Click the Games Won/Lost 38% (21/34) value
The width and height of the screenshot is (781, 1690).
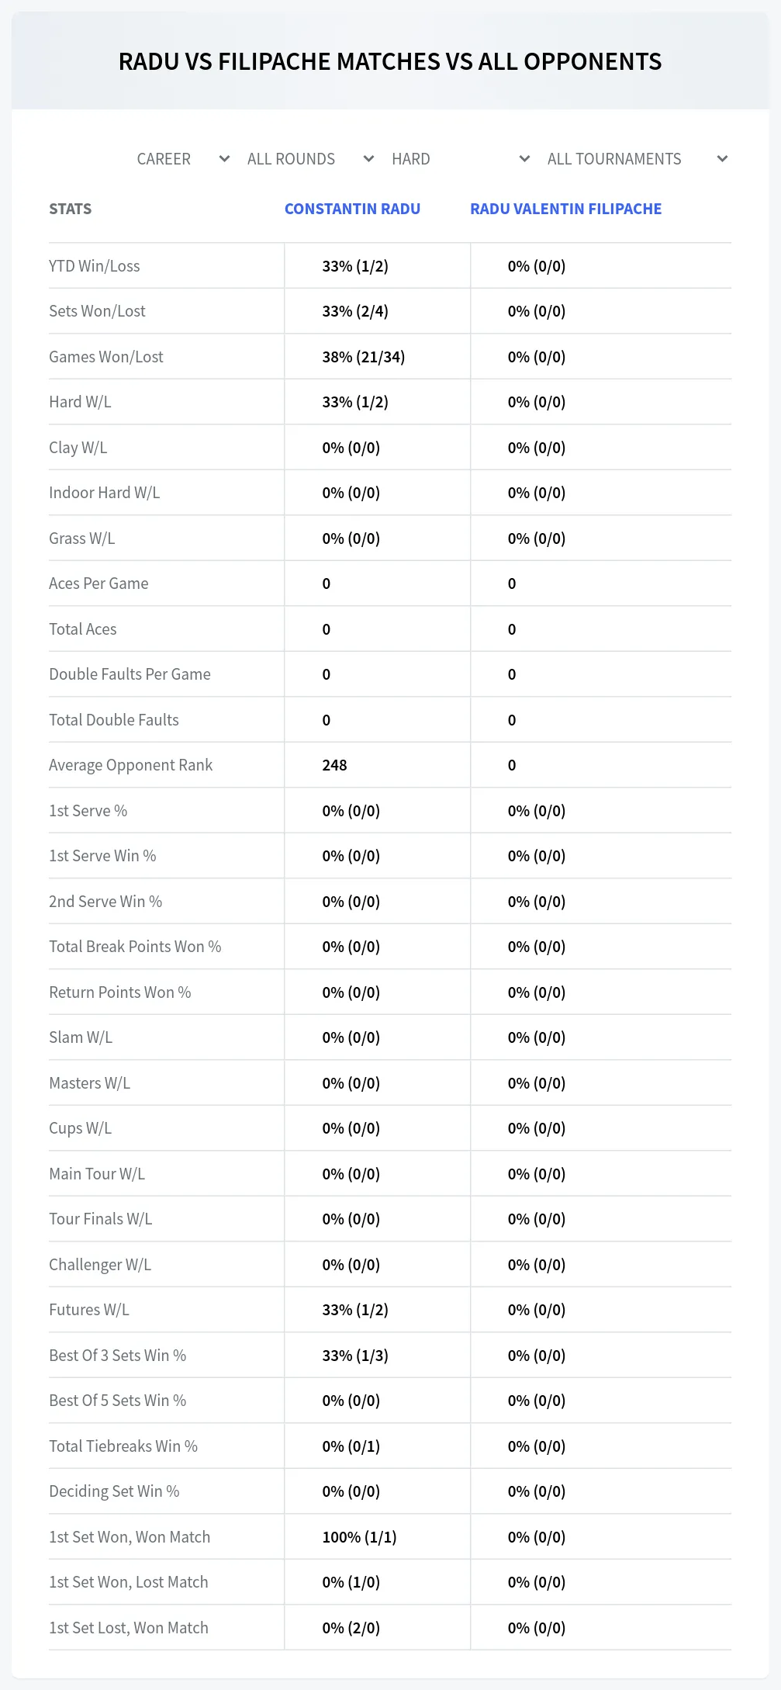tap(364, 357)
